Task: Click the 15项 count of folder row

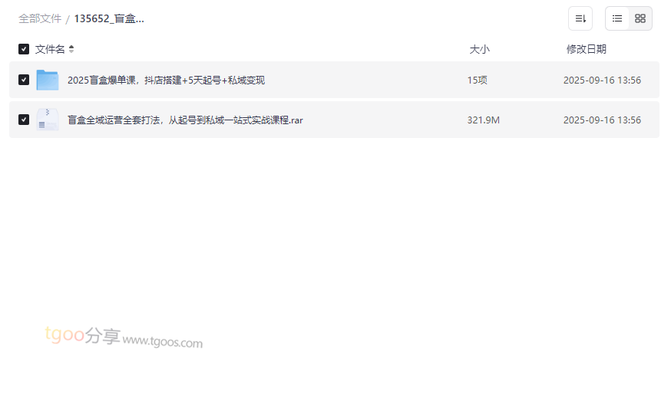Action: [x=477, y=80]
